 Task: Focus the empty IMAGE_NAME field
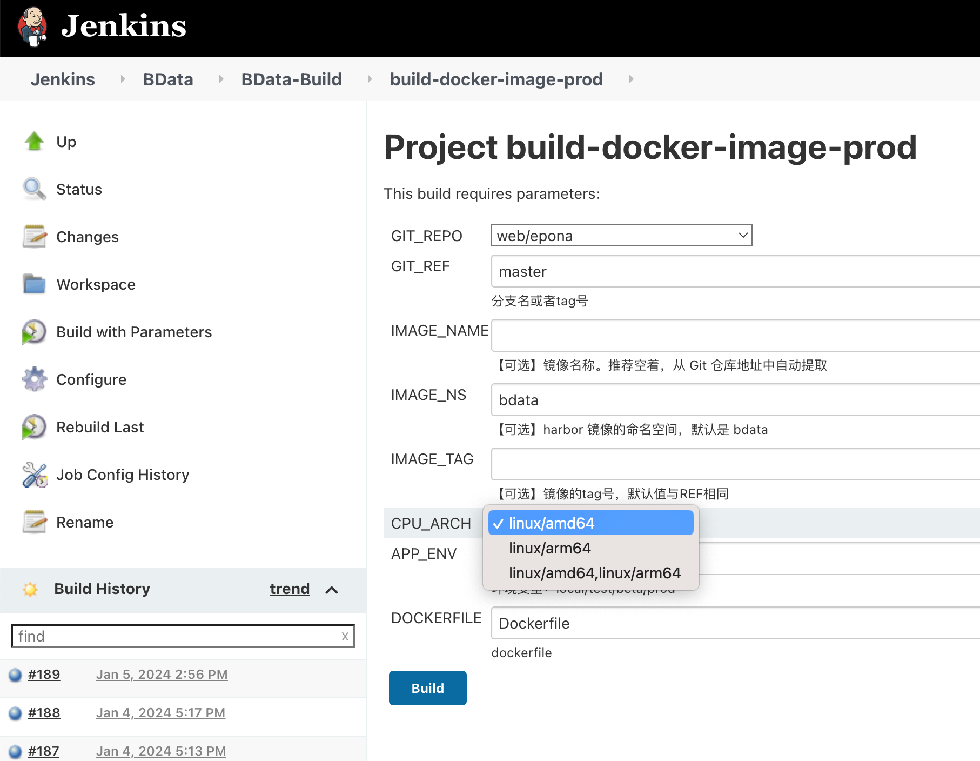[735, 336]
